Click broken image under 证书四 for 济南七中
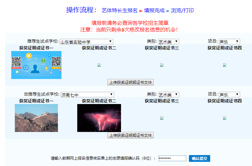 (x=225, y=118)
